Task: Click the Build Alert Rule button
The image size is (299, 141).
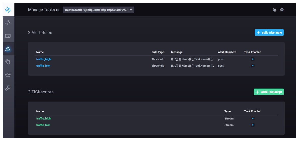Action: coord(269,33)
